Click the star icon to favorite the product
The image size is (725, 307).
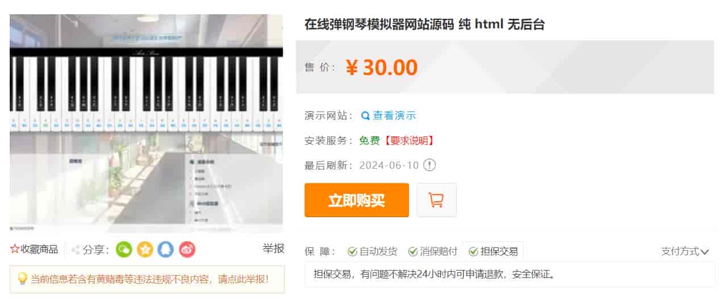pos(15,249)
